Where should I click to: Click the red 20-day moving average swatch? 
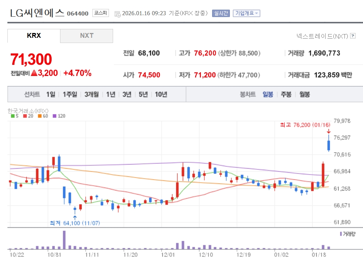[x=25, y=116]
